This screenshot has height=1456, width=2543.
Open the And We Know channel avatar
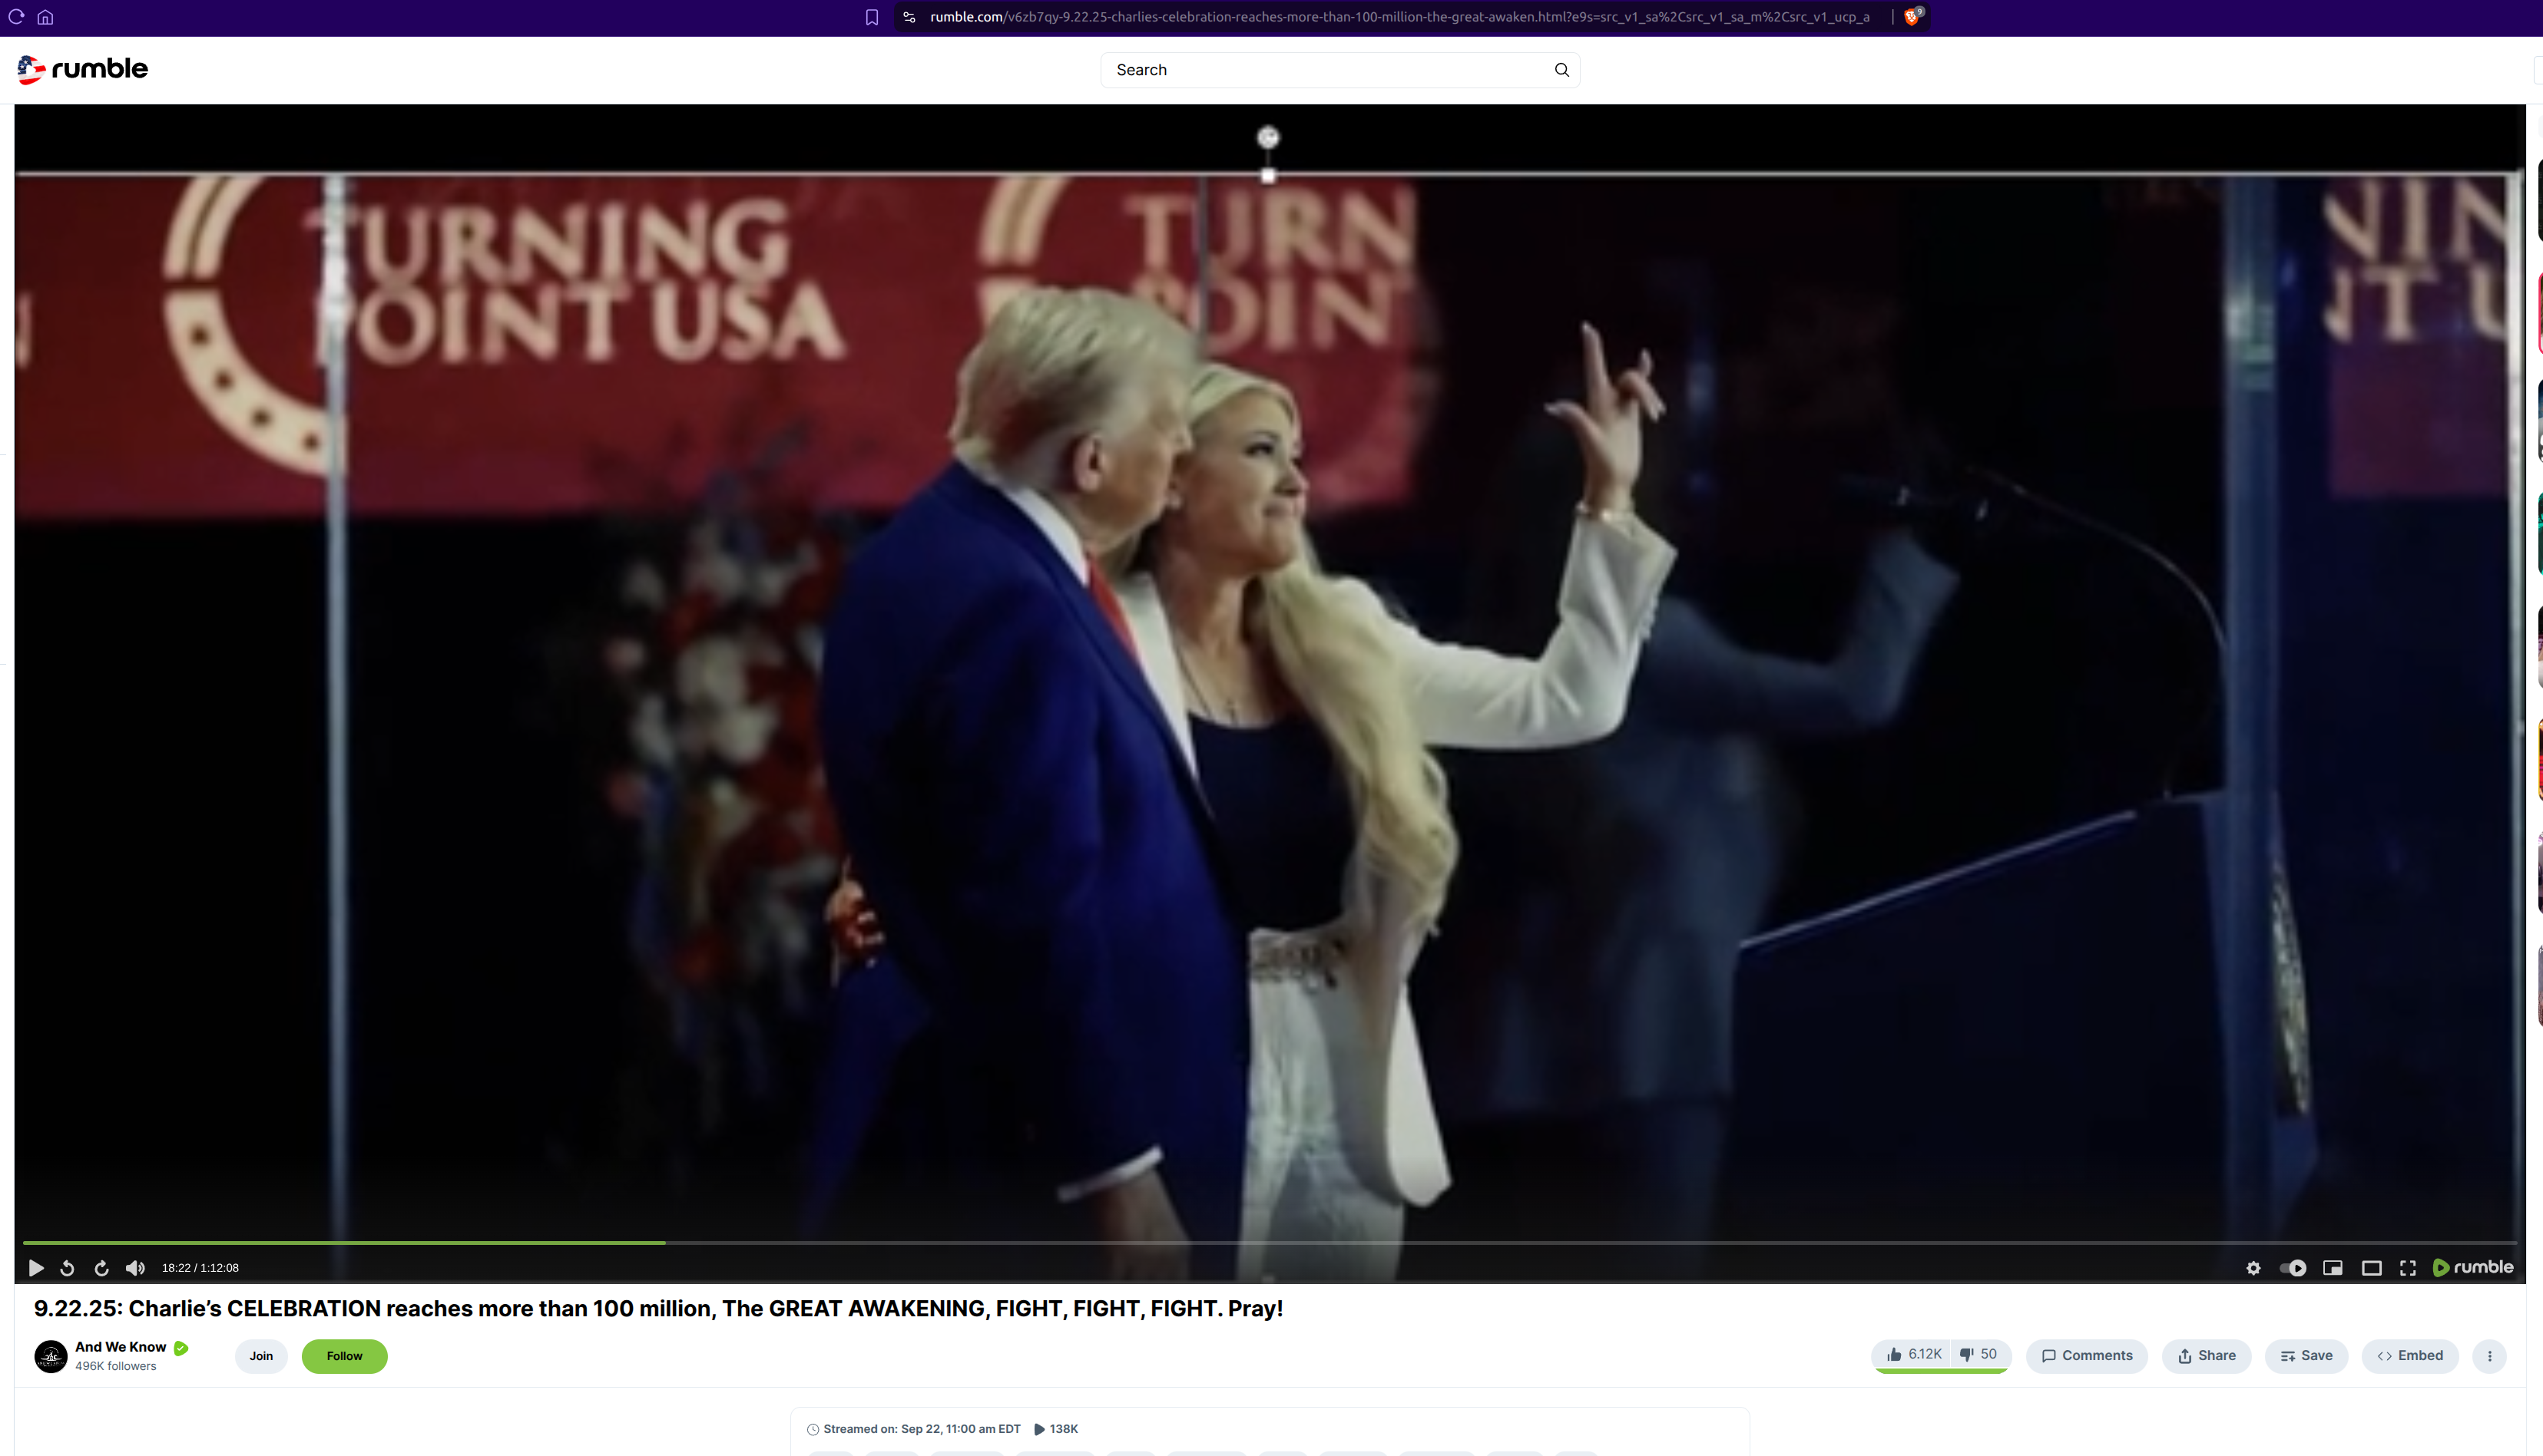[51, 1356]
